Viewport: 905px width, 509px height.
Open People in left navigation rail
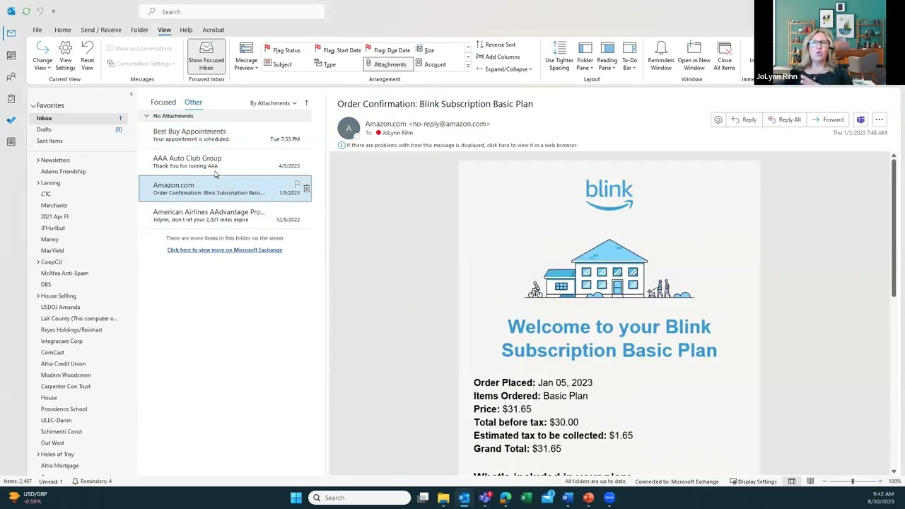[x=11, y=77]
